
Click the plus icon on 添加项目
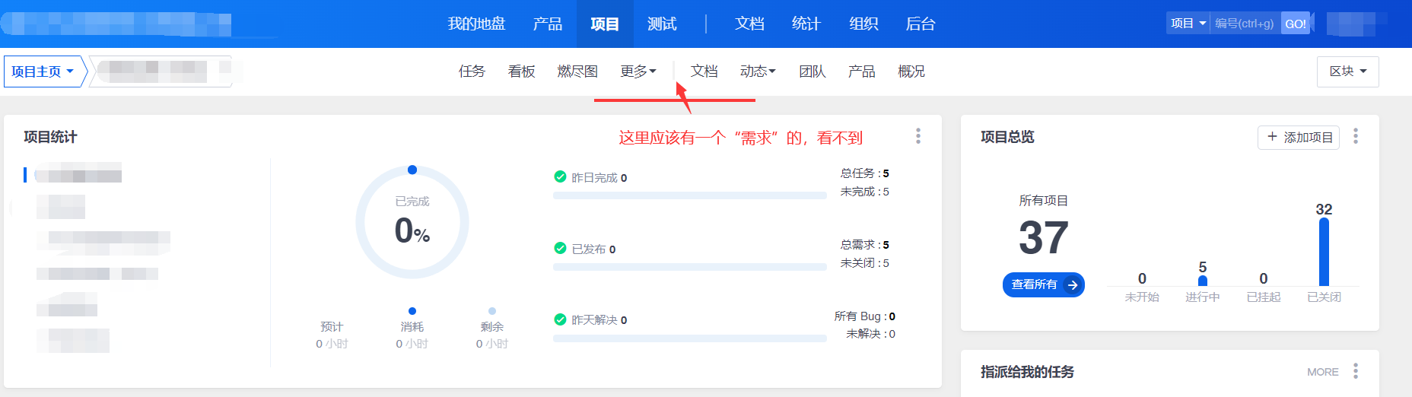(1272, 137)
